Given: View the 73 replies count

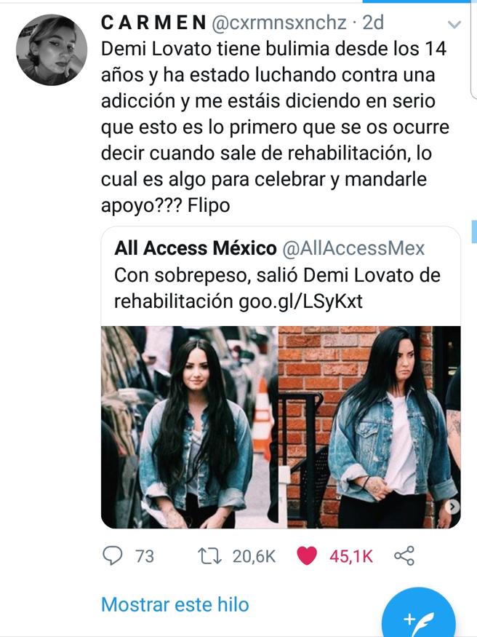Looking at the screenshot, I should [x=145, y=556].
